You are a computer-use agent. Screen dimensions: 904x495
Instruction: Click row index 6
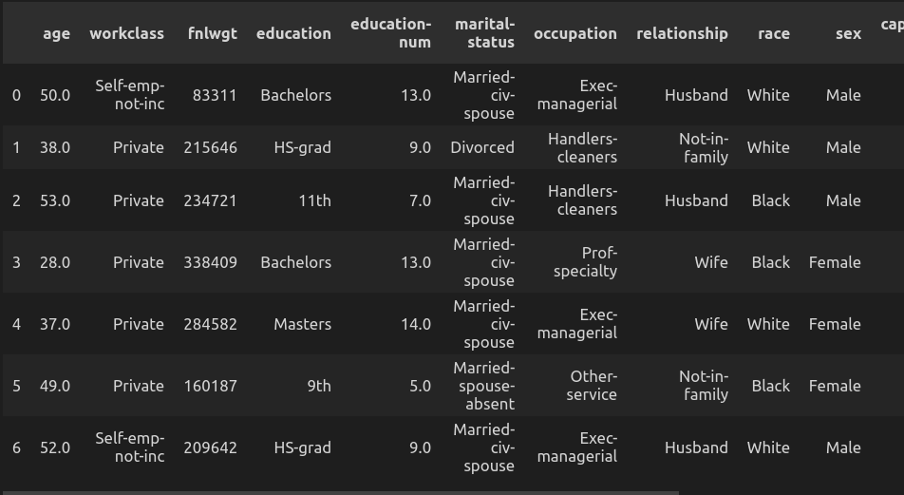click(16, 447)
